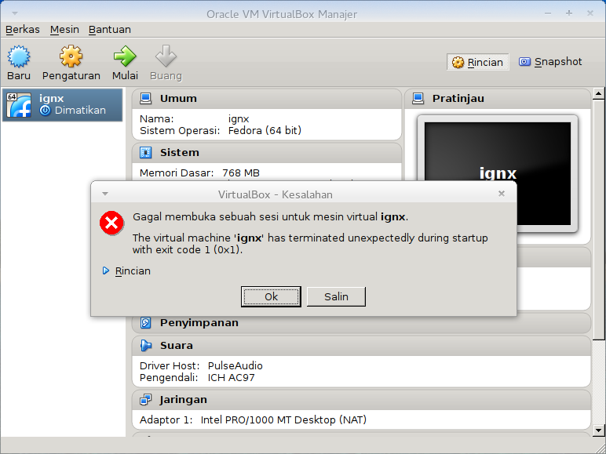
Task: Expand Rincian details in error dialog
Action: coord(126,271)
